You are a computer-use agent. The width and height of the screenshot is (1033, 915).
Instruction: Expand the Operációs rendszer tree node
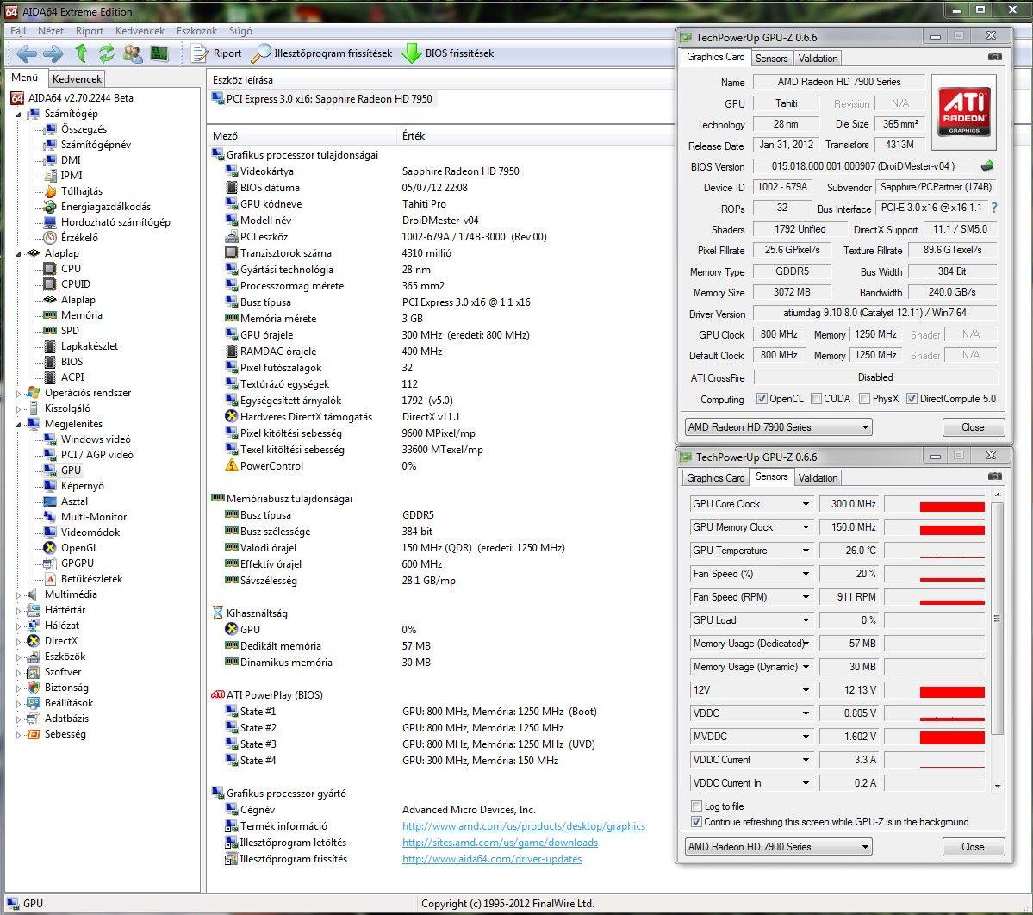coord(18,393)
